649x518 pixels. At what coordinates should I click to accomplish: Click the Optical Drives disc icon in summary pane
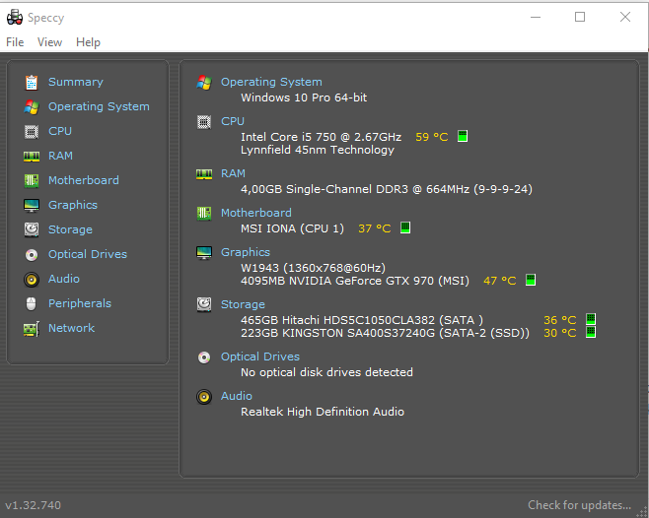(204, 357)
